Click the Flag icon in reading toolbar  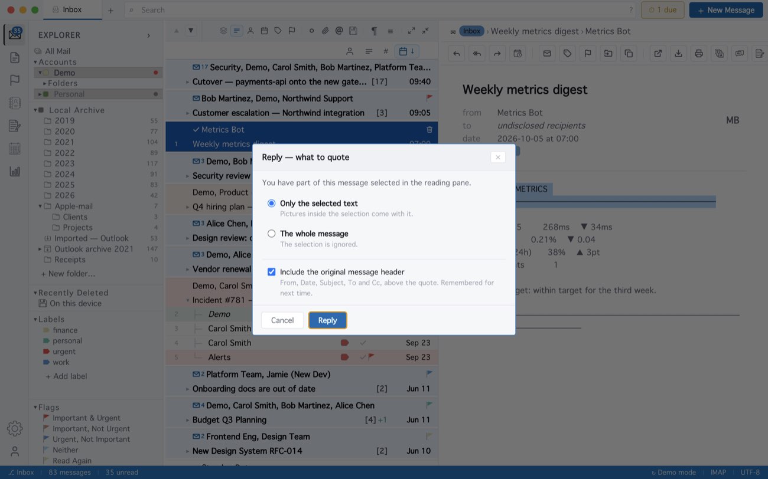click(x=588, y=54)
